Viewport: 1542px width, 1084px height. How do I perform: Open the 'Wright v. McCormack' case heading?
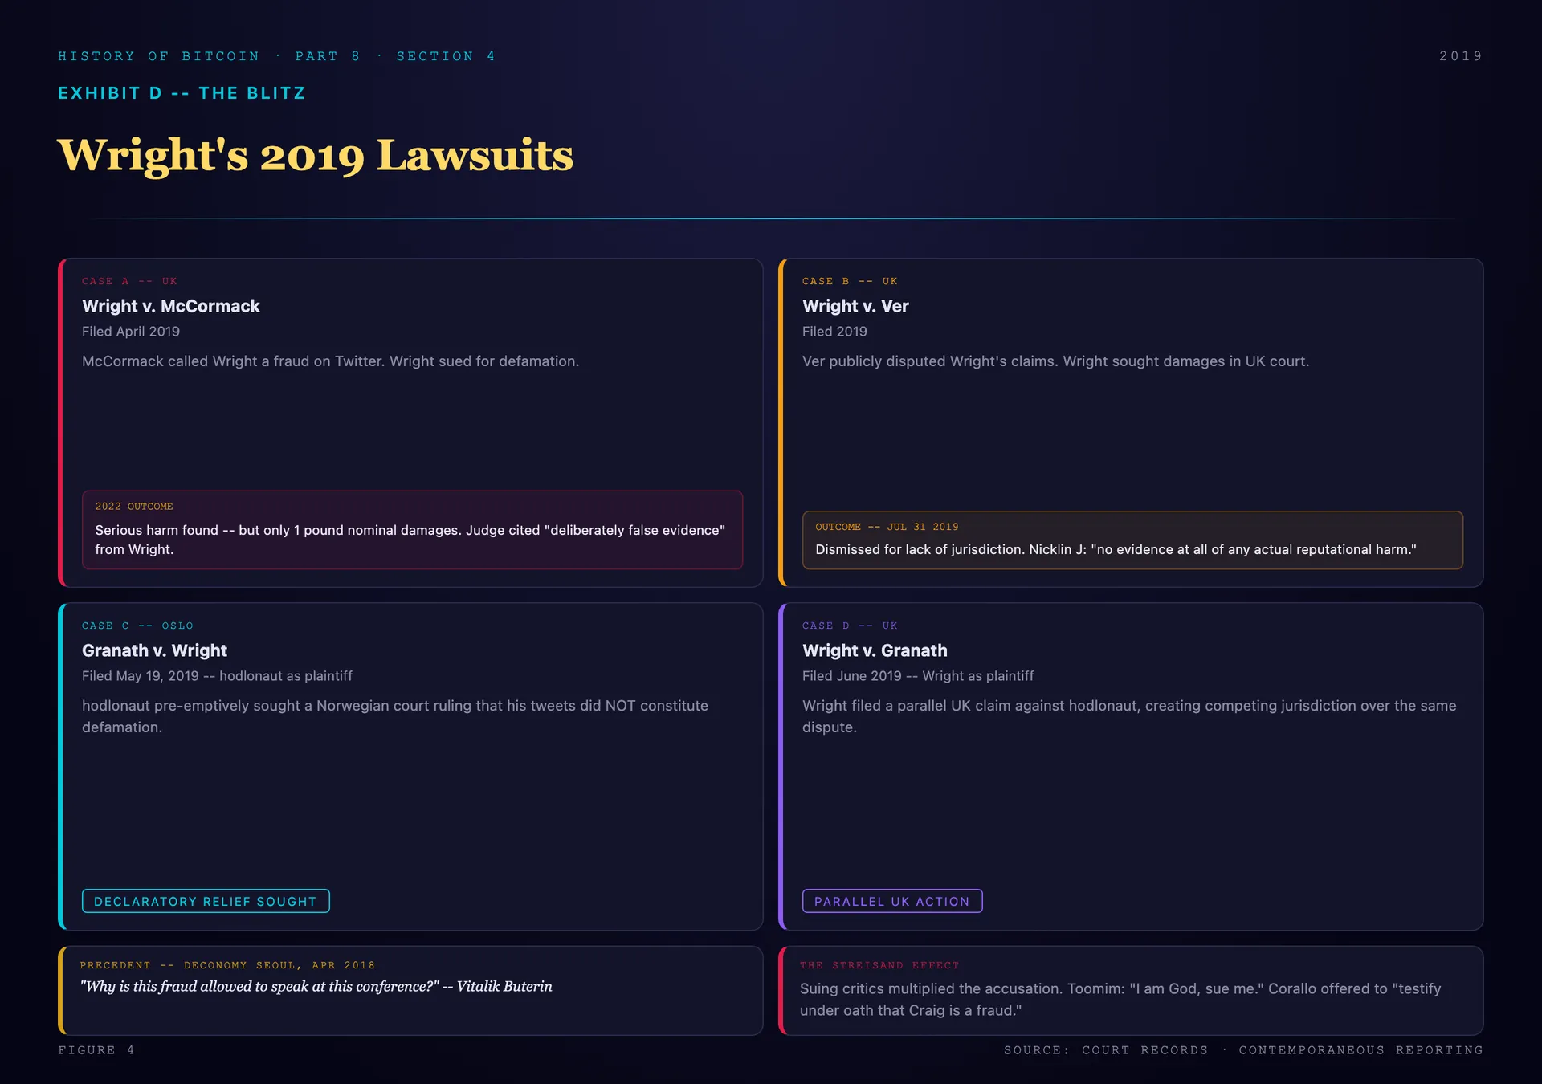pyautogui.click(x=170, y=306)
